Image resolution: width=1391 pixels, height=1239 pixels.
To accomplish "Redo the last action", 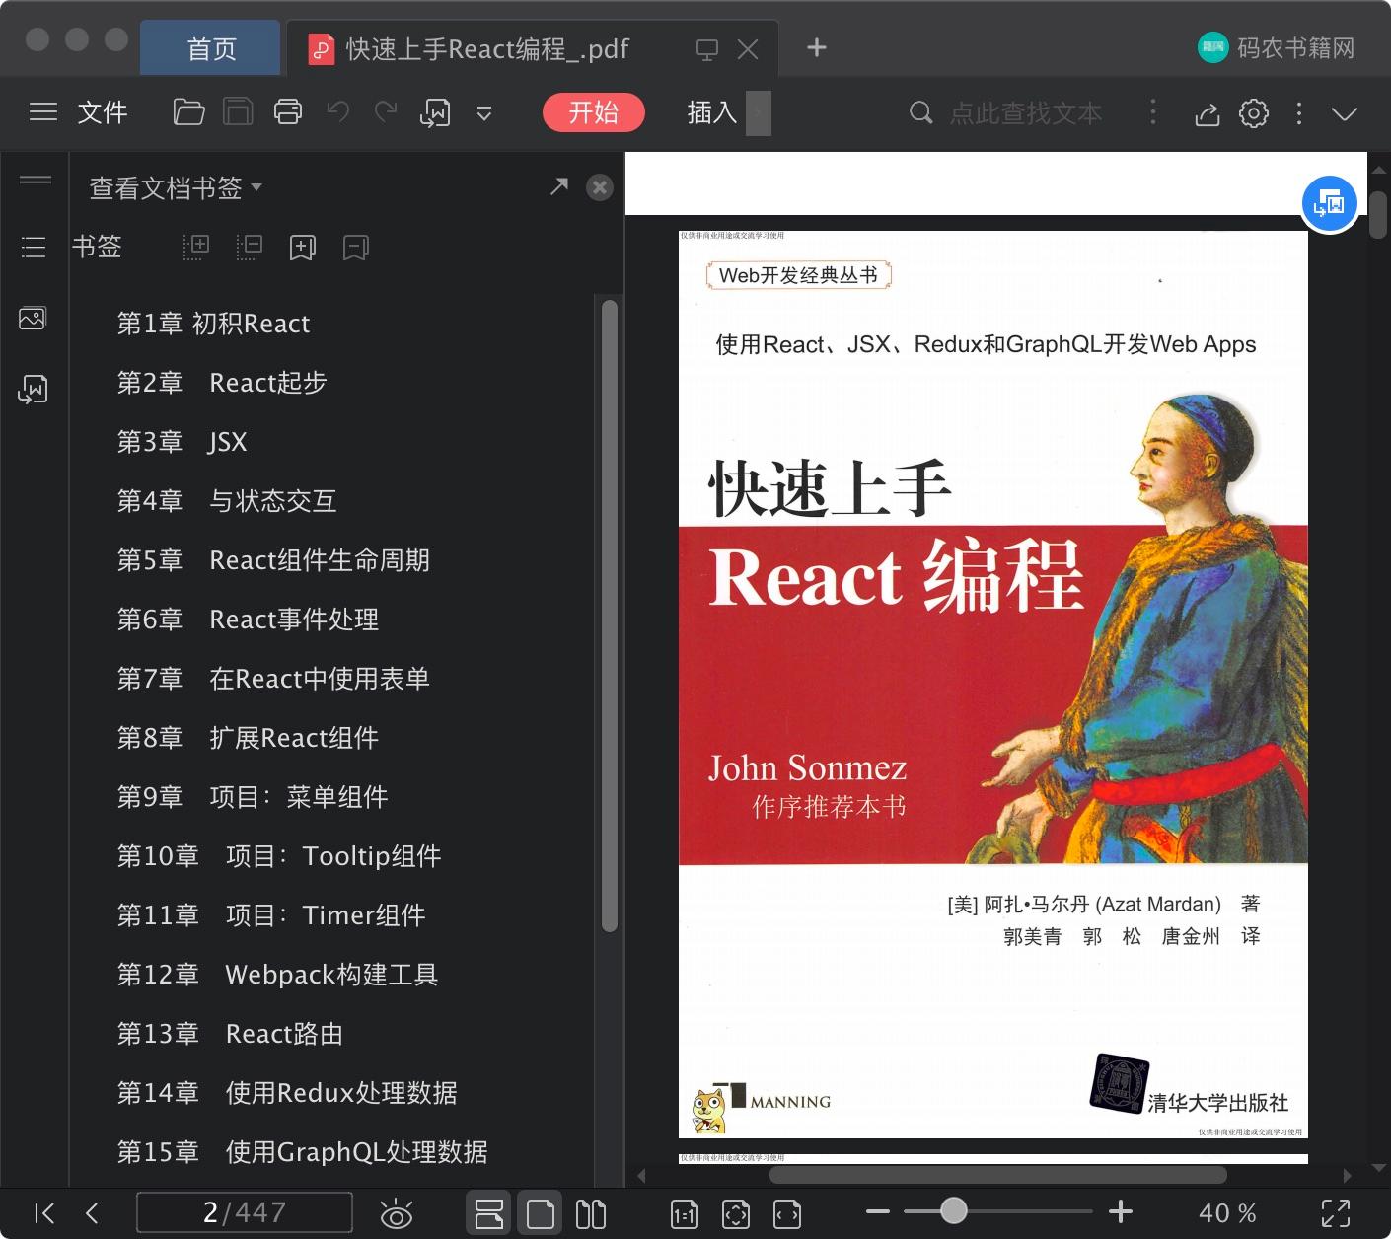I will [386, 112].
